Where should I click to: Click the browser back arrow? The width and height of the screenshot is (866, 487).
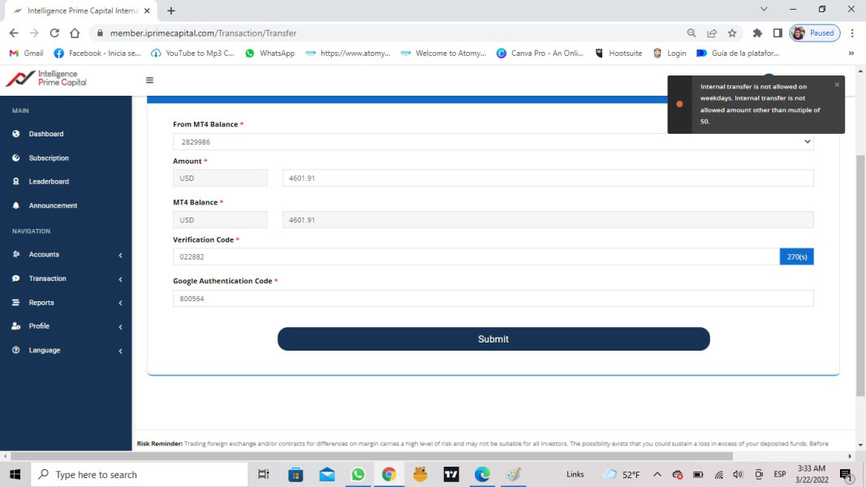click(14, 33)
